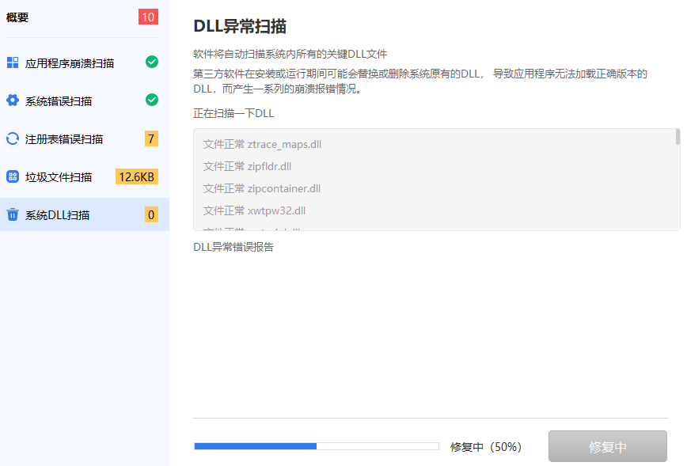Click the application crash scan grid icon
The image size is (687, 466).
pyautogui.click(x=13, y=63)
